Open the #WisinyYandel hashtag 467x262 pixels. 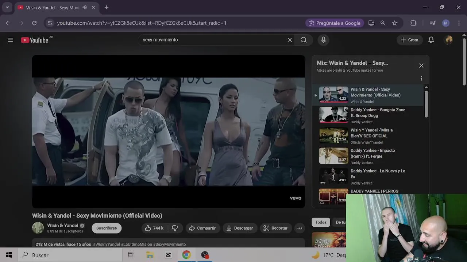coord(107,245)
